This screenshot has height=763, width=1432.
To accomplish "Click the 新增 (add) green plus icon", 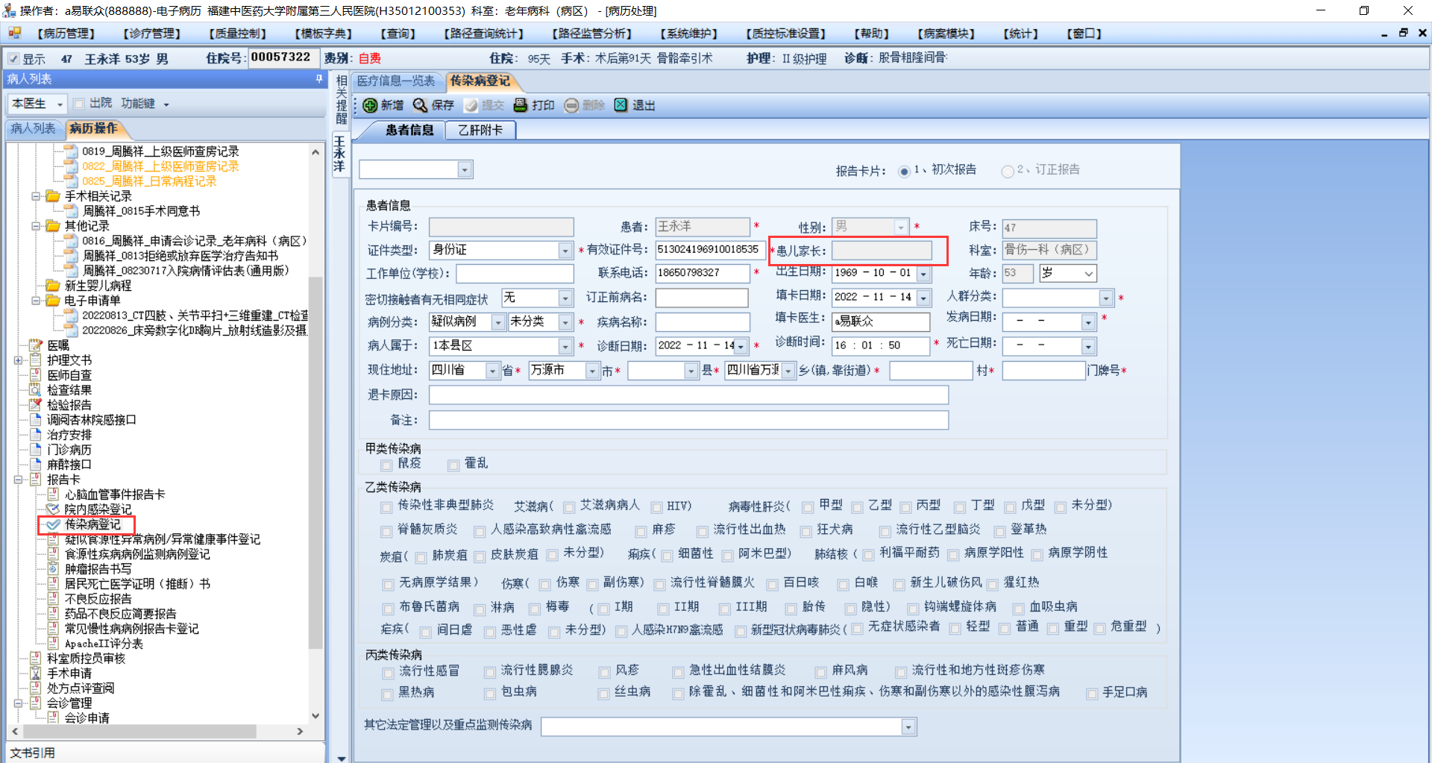I will point(370,105).
